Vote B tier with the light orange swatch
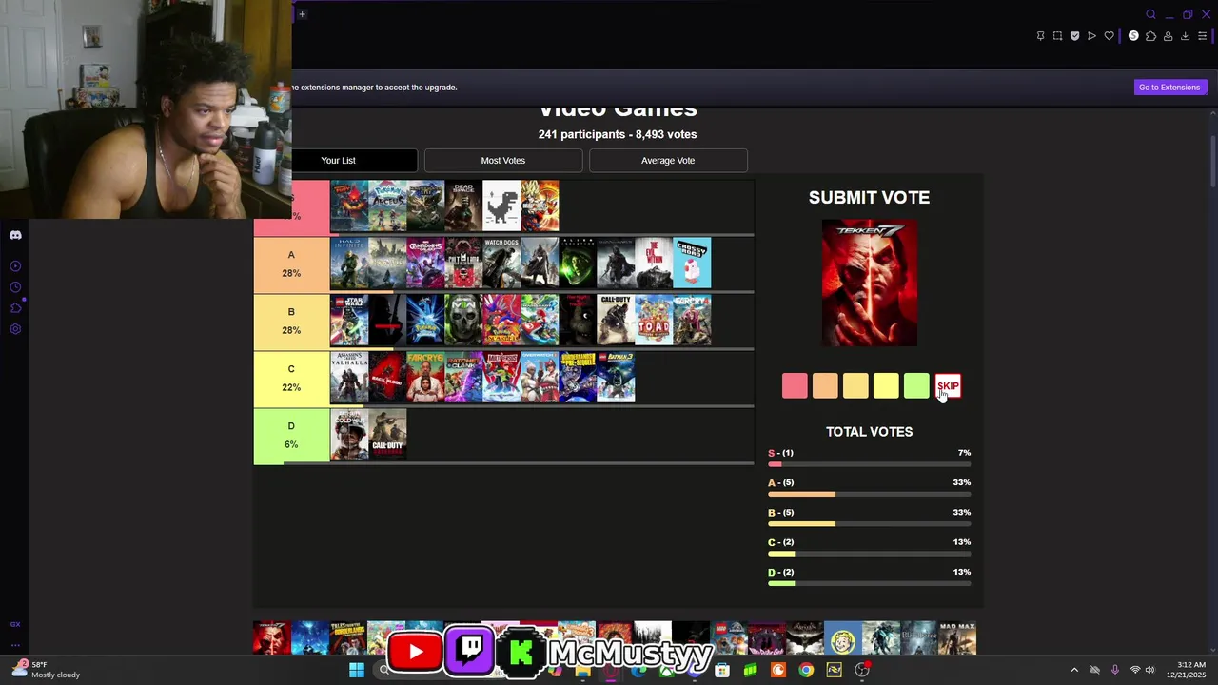The image size is (1218, 685). 855,386
